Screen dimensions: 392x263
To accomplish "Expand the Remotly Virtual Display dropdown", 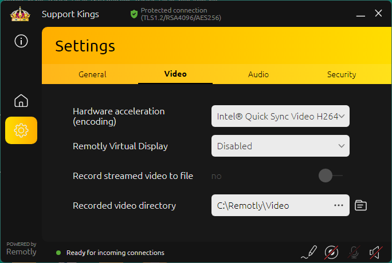I will (x=280, y=146).
